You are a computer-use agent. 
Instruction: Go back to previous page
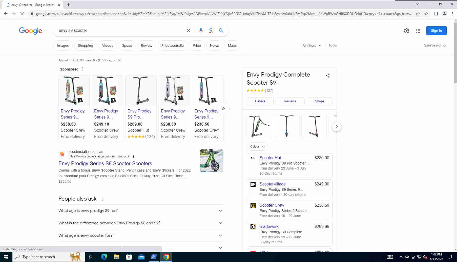(6, 14)
